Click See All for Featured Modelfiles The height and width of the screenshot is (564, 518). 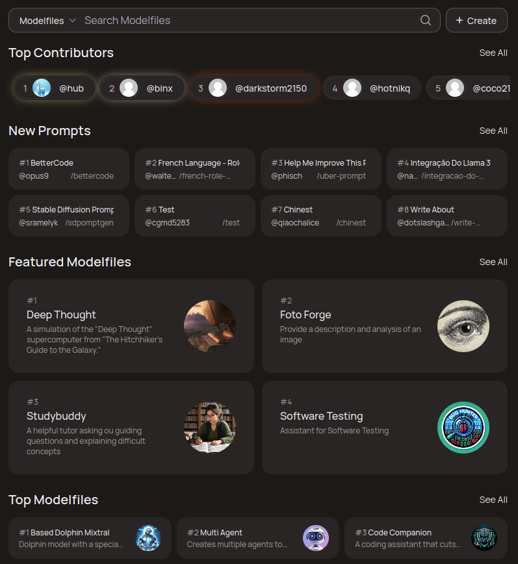[493, 263]
